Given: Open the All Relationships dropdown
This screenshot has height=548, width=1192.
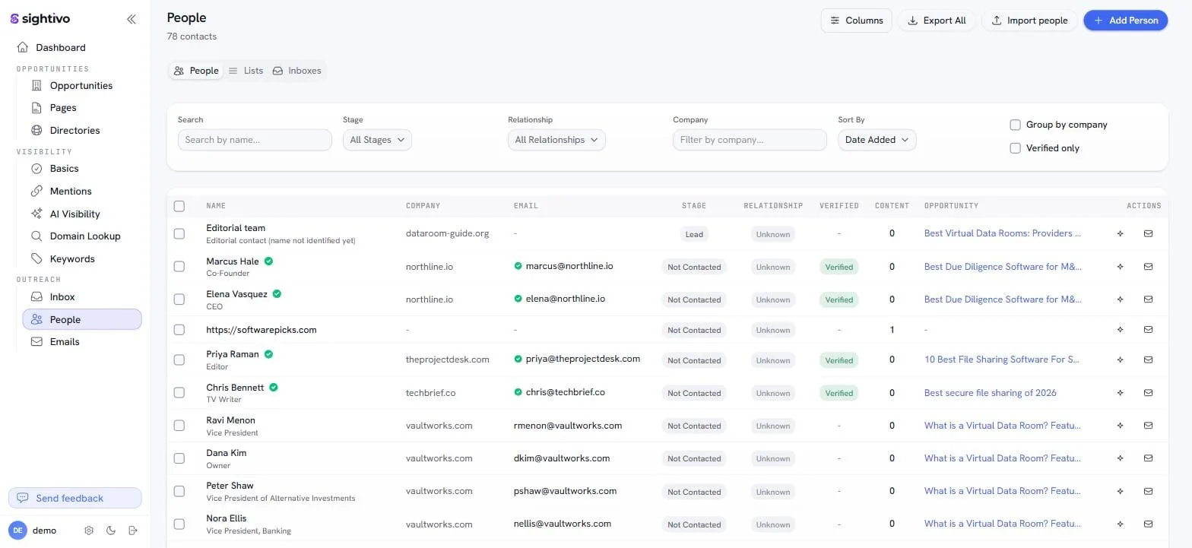Looking at the screenshot, I should pyautogui.click(x=556, y=140).
